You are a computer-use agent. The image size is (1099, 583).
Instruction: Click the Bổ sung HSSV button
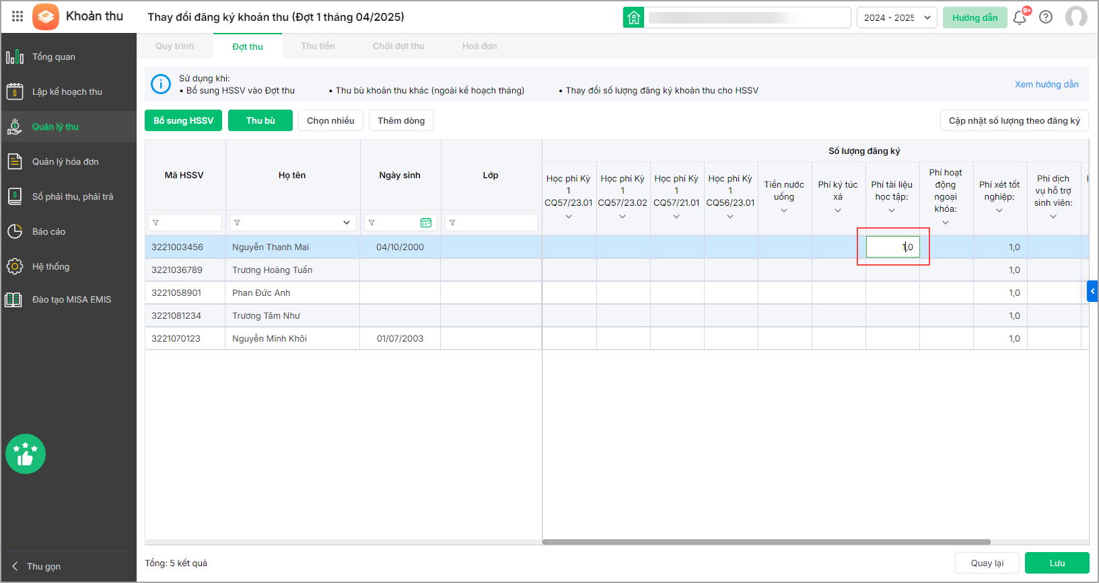pyautogui.click(x=183, y=120)
